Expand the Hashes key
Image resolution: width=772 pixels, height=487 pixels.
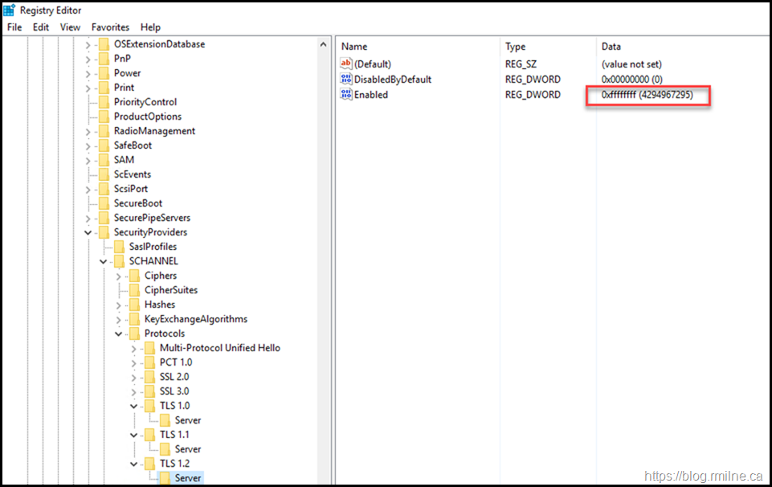pyautogui.click(x=119, y=305)
